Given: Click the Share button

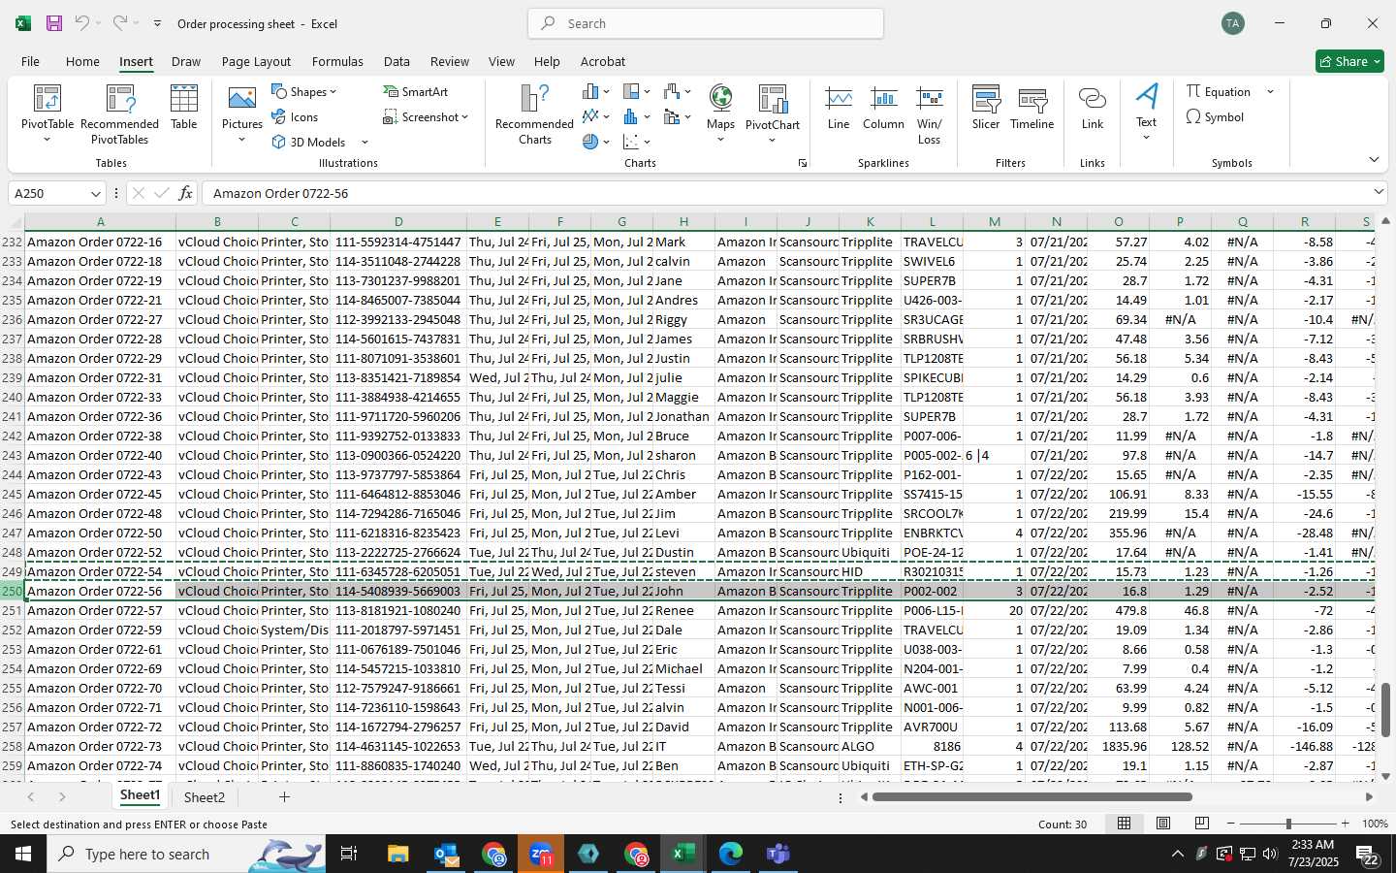Looking at the screenshot, I should (x=1349, y=61).
